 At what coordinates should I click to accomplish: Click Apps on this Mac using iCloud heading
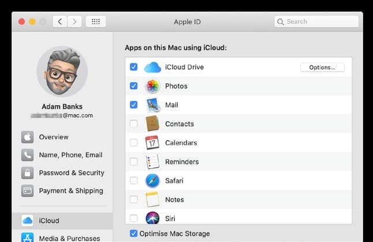pyautogui.click(x=176, y=47)
